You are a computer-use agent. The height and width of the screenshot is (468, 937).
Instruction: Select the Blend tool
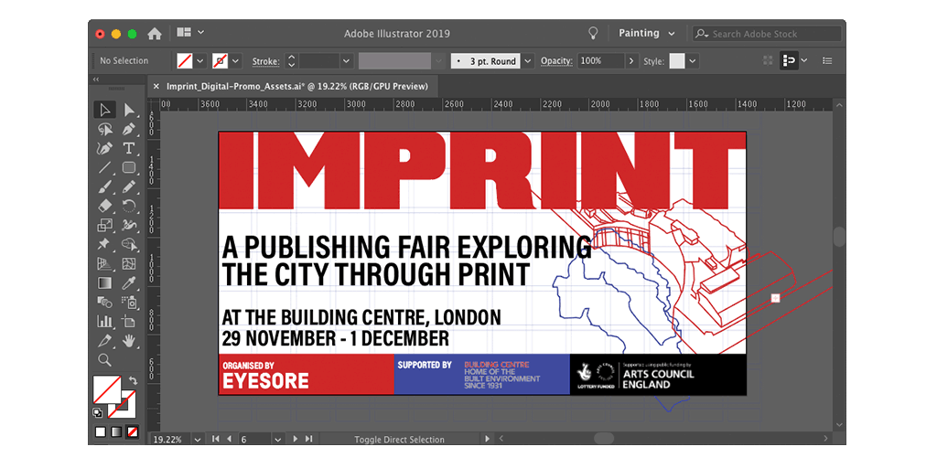pyautogui.click(x=105, y=302)
